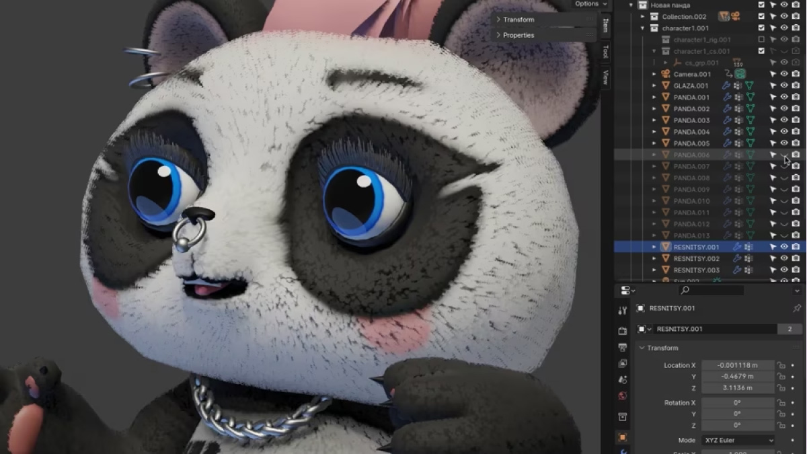This screenshot has height=454, width=807.
Task: Switch to the View sidebar tab
Action: click(x=605, y=77)
